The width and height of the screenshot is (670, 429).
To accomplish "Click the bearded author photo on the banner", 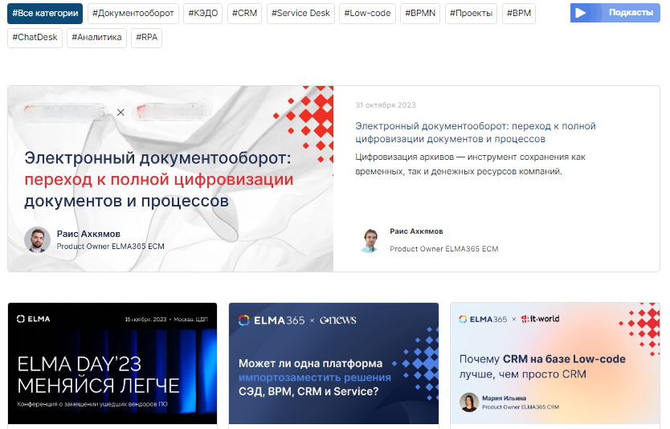I will [x=37, y=239].
